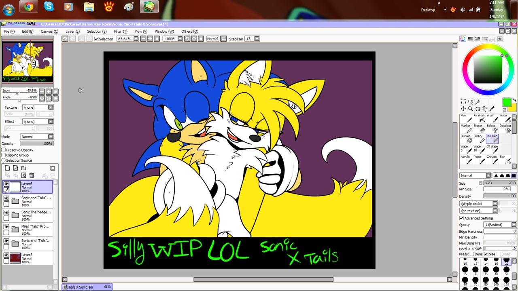Open the Canvas menu
The width and height of the screenshot is (518, 291).
tap(49, 31)
